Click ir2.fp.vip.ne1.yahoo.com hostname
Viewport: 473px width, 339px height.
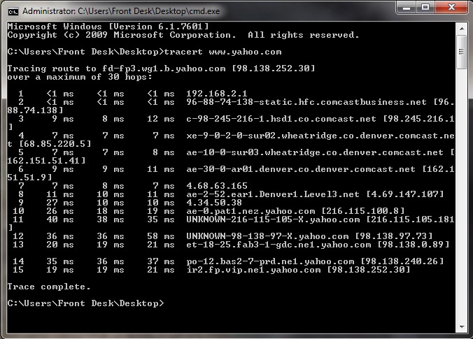253,270
